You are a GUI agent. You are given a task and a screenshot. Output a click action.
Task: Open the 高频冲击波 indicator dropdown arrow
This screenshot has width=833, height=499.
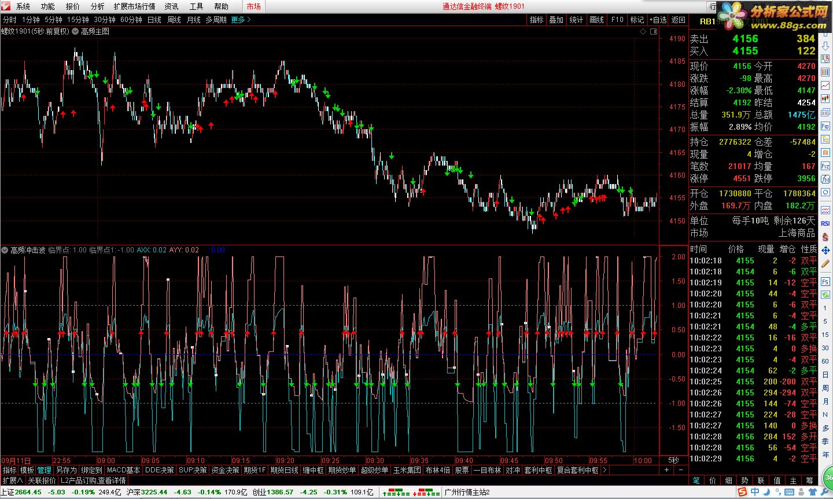point(5,250)
